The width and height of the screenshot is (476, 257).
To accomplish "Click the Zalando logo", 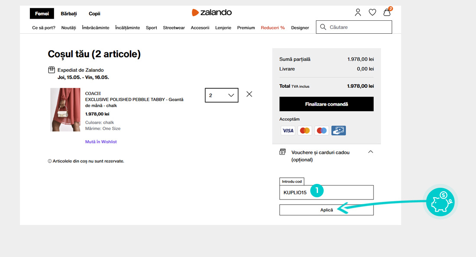I will pyautogui.click(x=212, y=13).
